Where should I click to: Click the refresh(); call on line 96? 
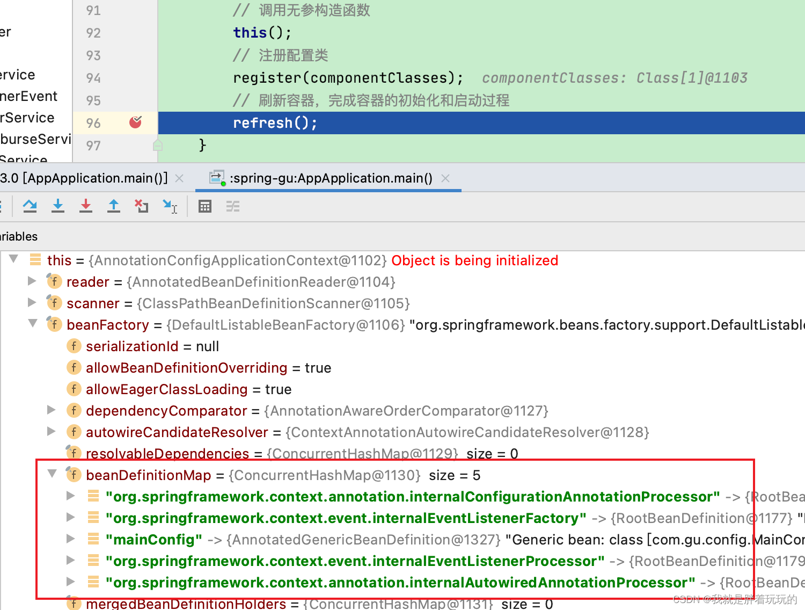[x=275, y=123]
